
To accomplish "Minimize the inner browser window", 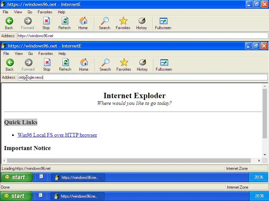I will point(248,46).
